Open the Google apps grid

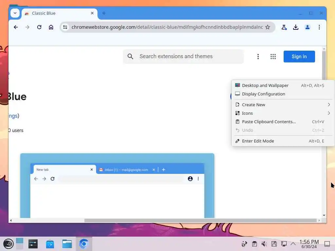[x=273, y=56]
